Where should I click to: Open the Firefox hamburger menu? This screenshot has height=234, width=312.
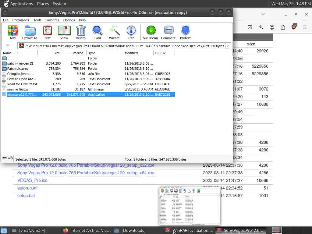point(305,27)
